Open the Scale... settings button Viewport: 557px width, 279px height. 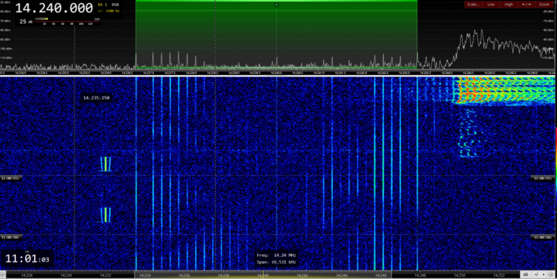pos(473,5)
